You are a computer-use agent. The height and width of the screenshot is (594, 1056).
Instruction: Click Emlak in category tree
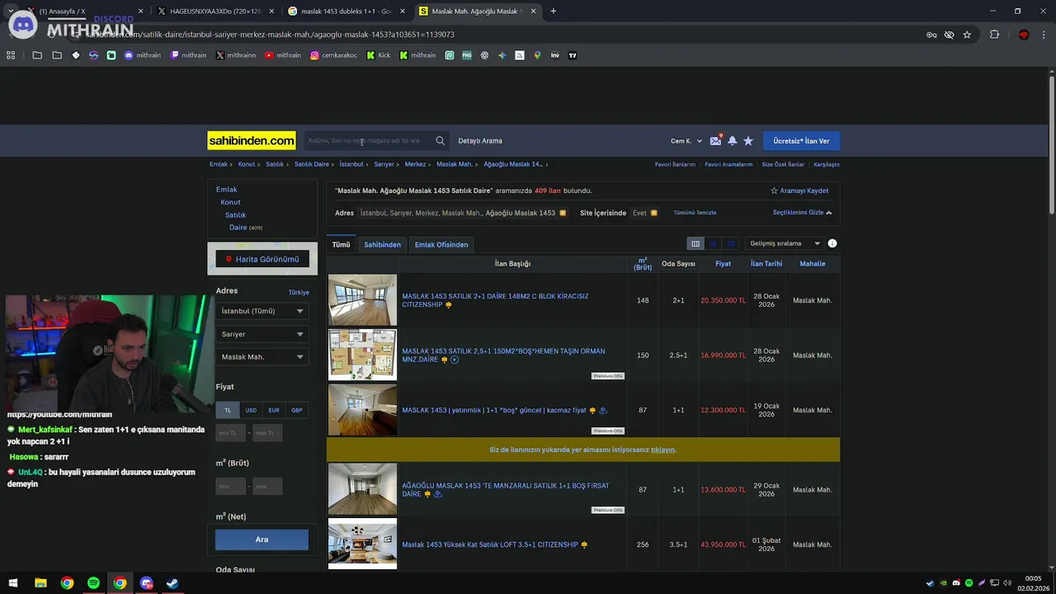point(227,190)
